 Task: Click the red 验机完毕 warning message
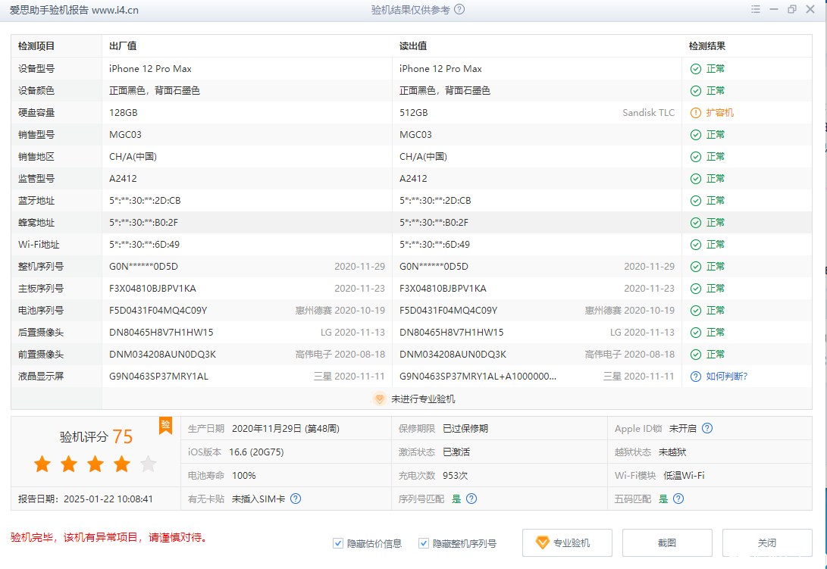tap(110, 537)
